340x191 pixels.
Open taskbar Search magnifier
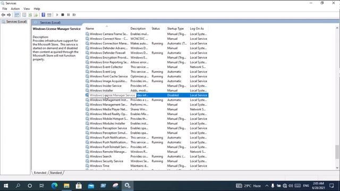point(18,186)
